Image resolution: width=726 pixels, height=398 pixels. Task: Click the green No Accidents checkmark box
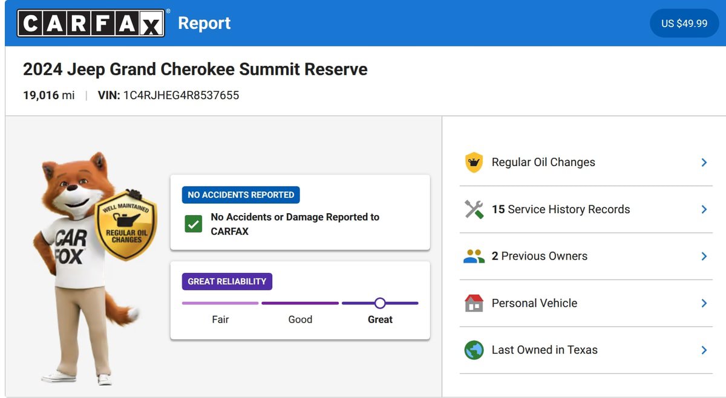point(194,224)
